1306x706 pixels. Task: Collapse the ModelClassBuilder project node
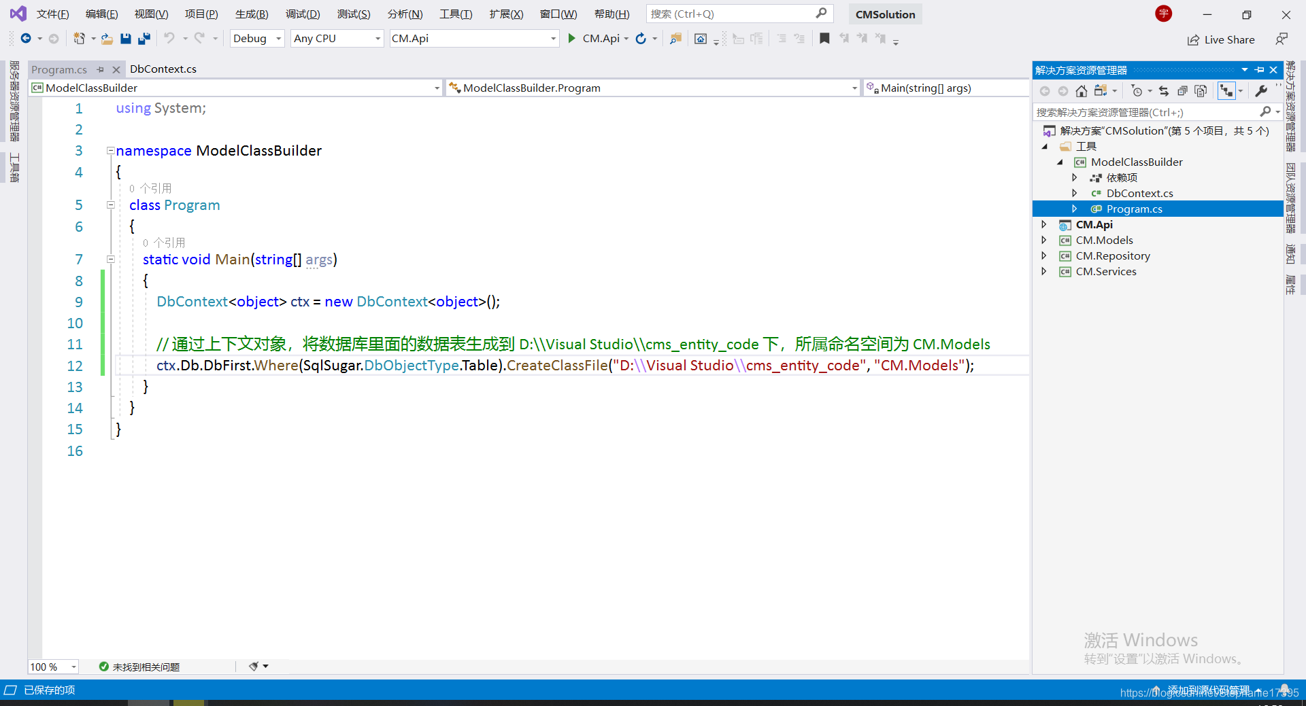pos(1060,162)
